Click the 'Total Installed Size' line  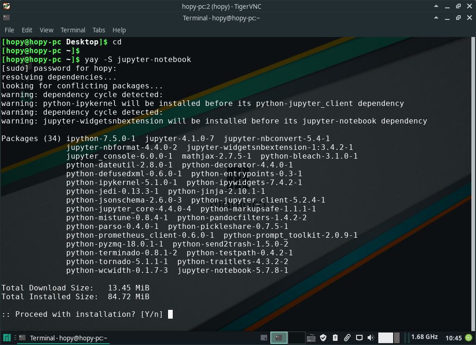pos(75,296)
